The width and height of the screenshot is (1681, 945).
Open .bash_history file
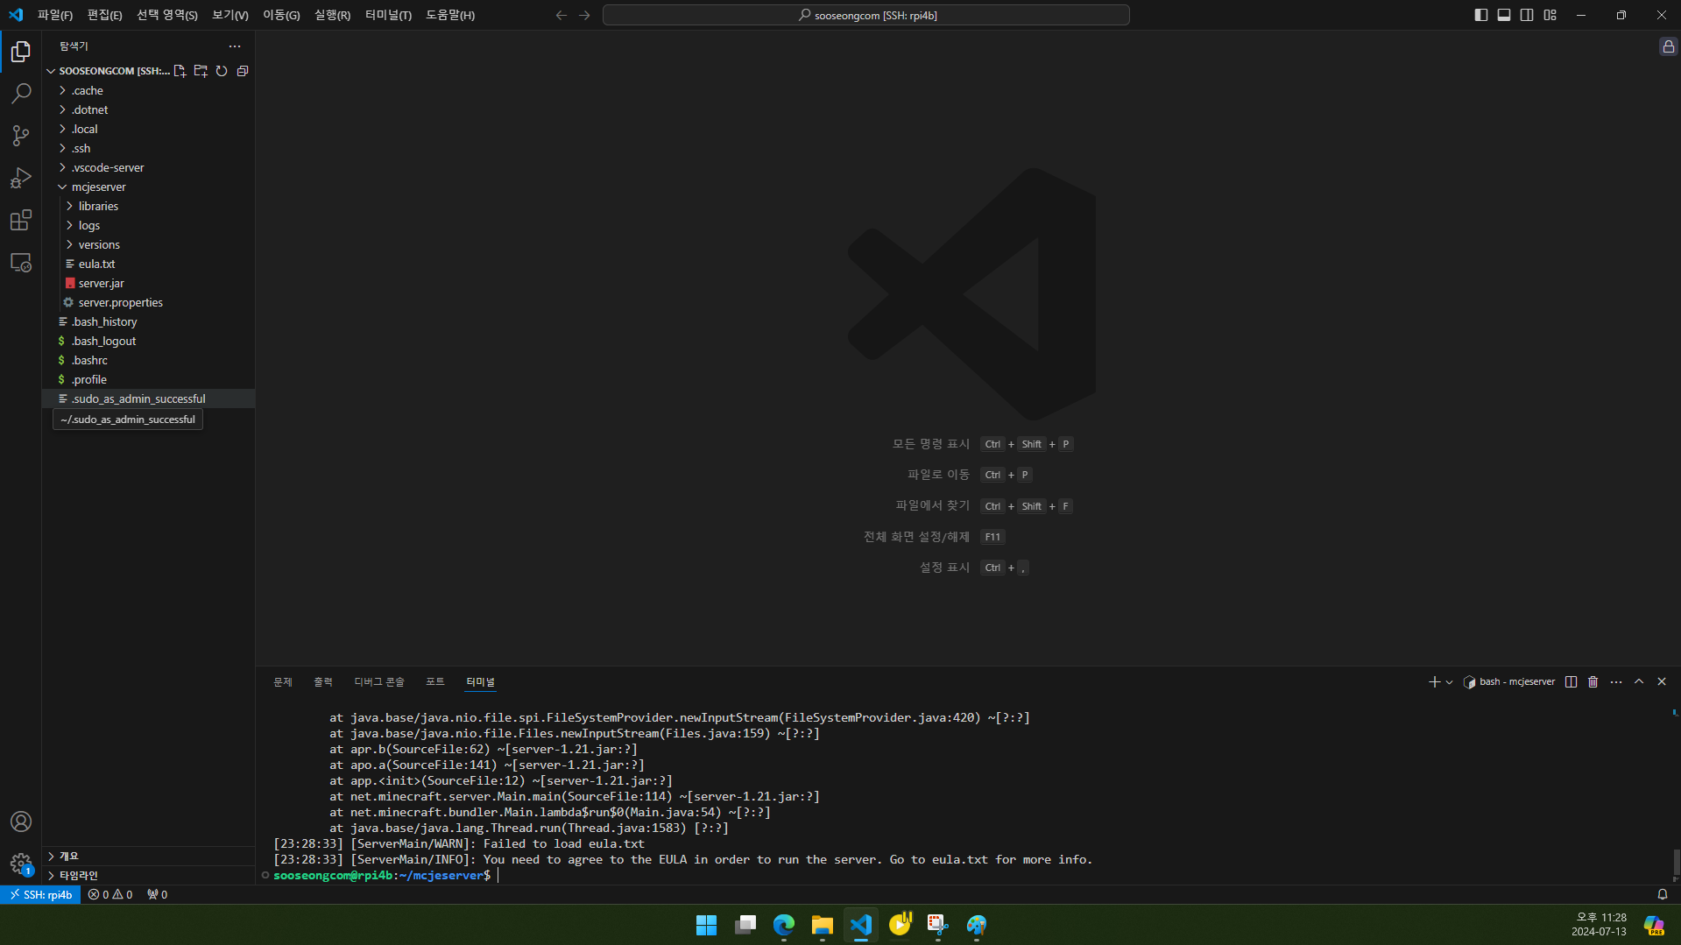tap(149, 321)
